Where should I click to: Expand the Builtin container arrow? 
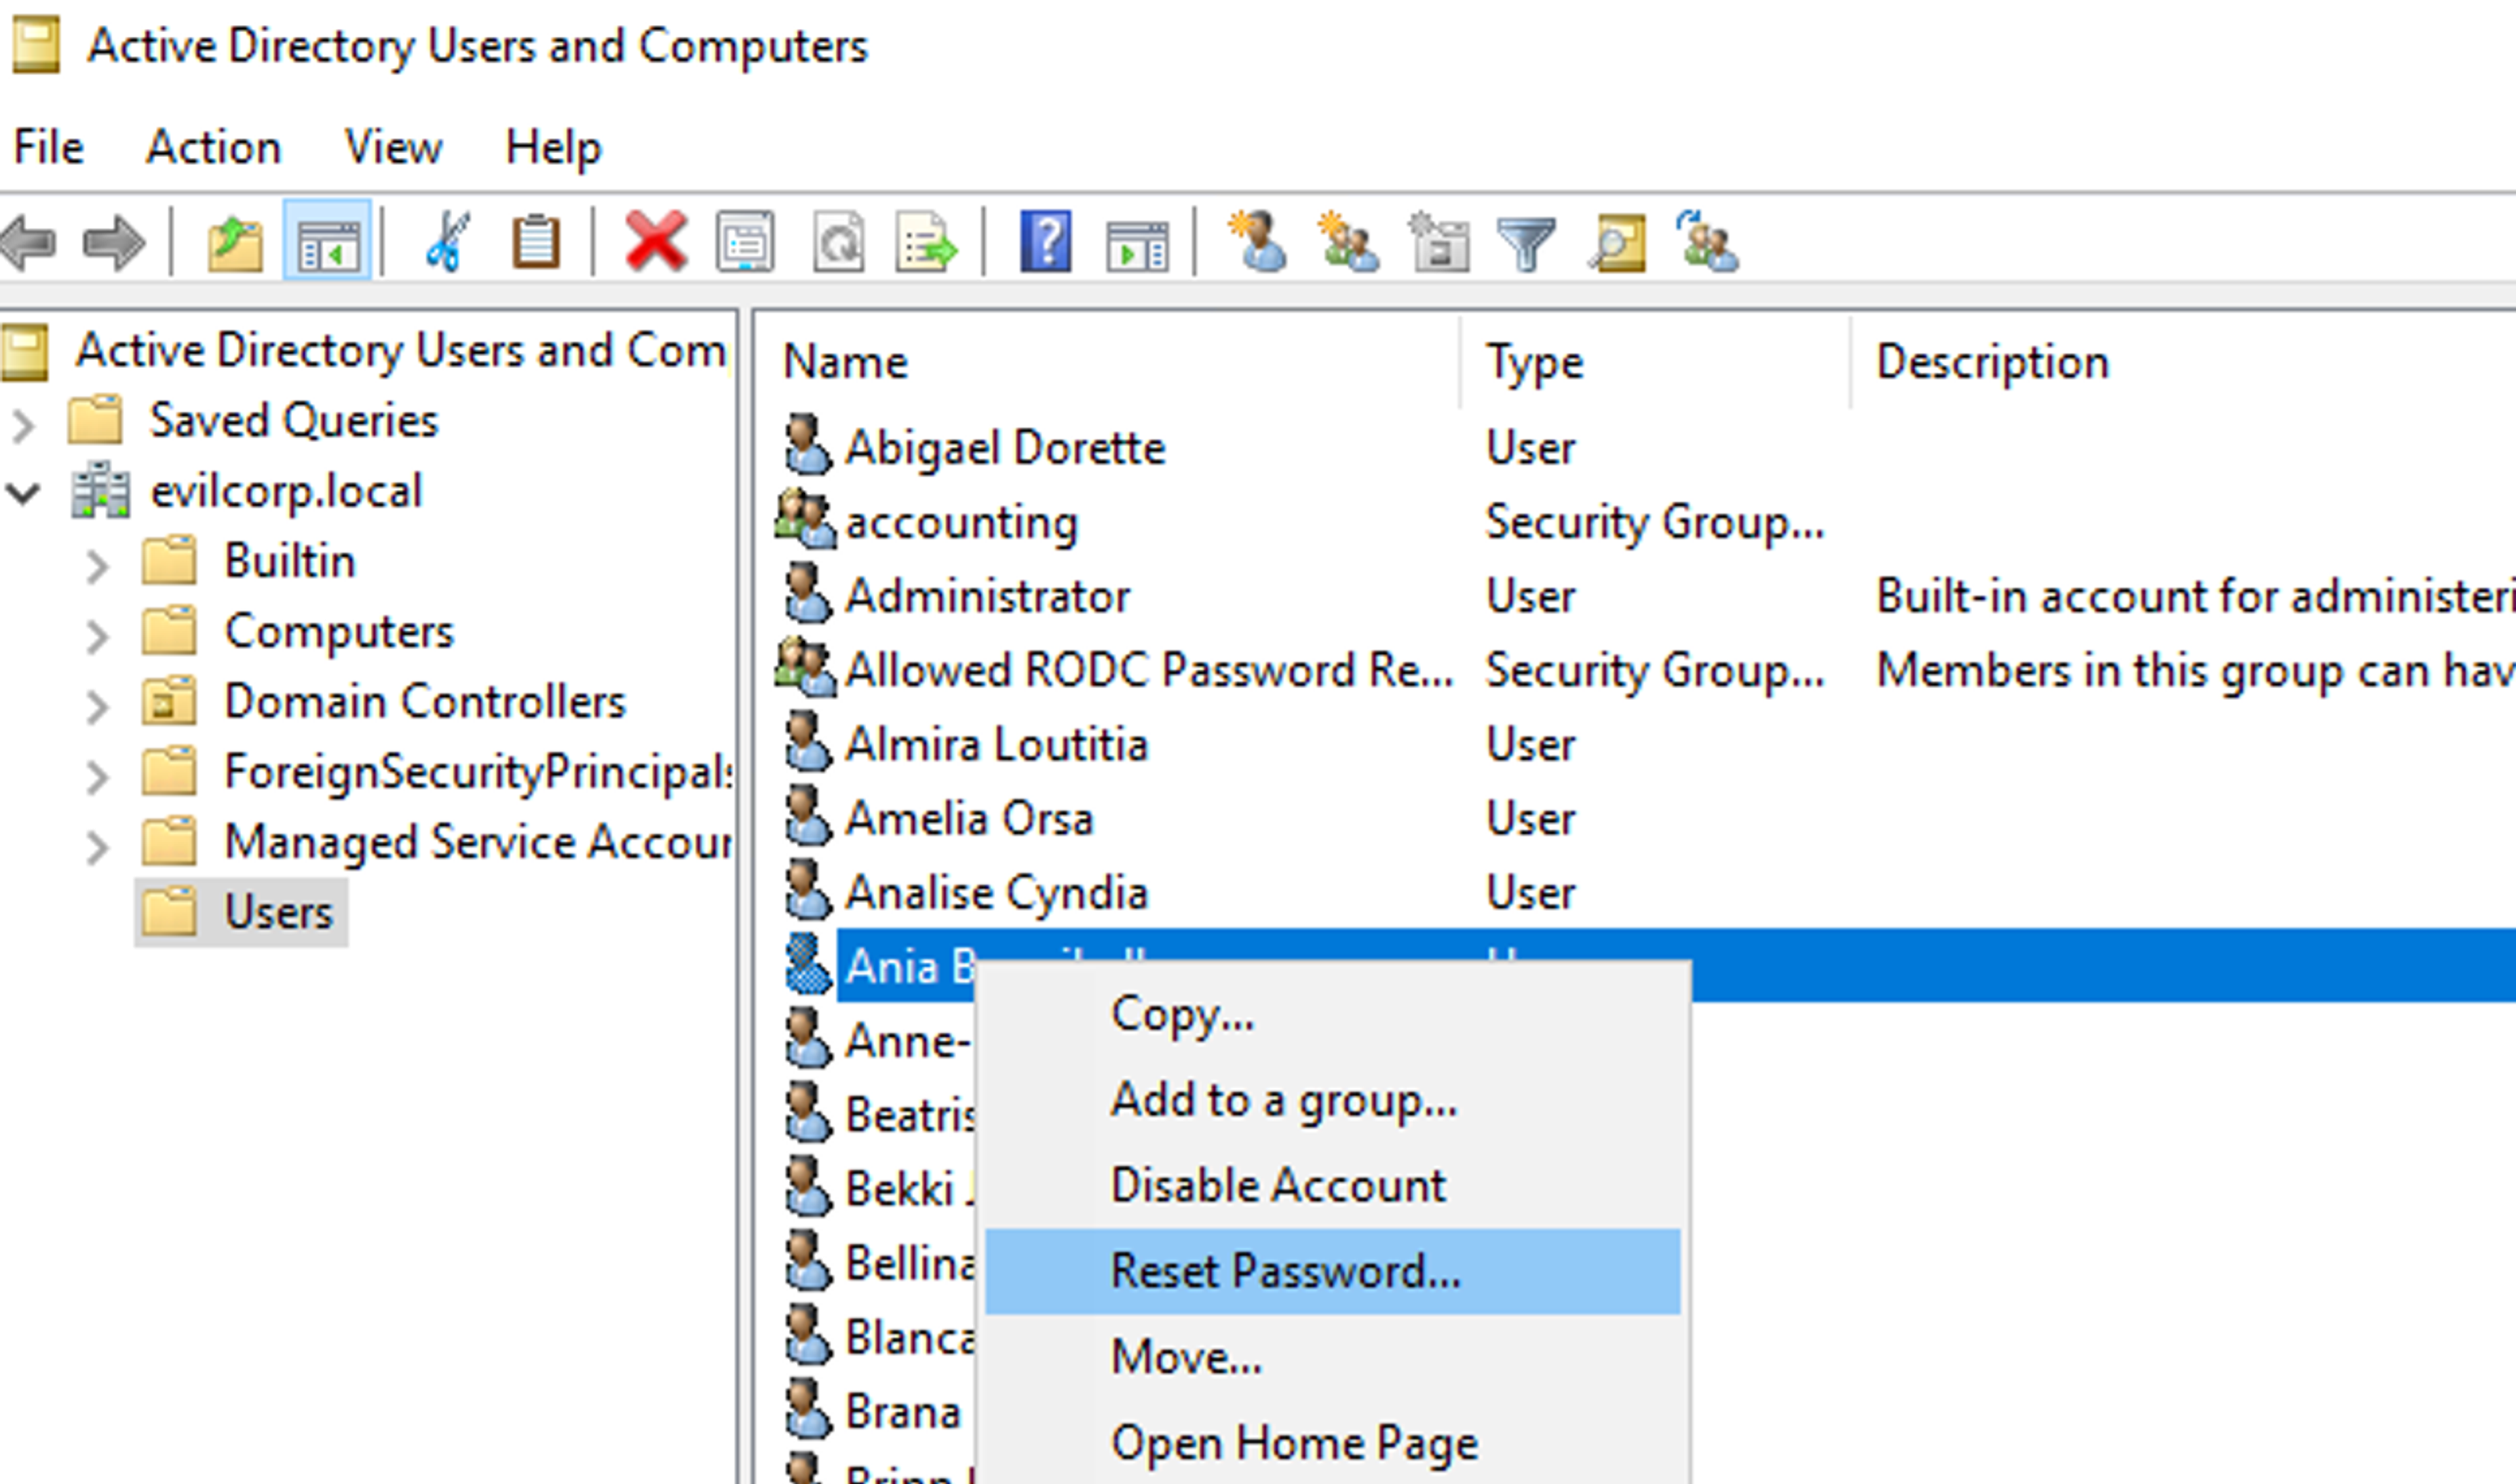[x=97, y=565]
